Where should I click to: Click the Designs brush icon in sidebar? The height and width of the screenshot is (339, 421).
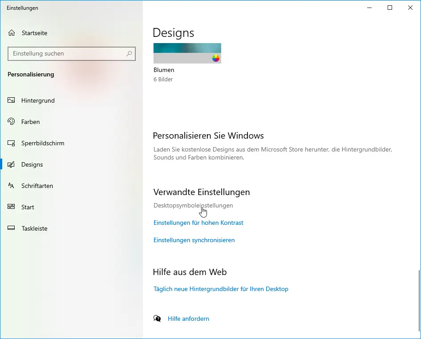[11, 164]
